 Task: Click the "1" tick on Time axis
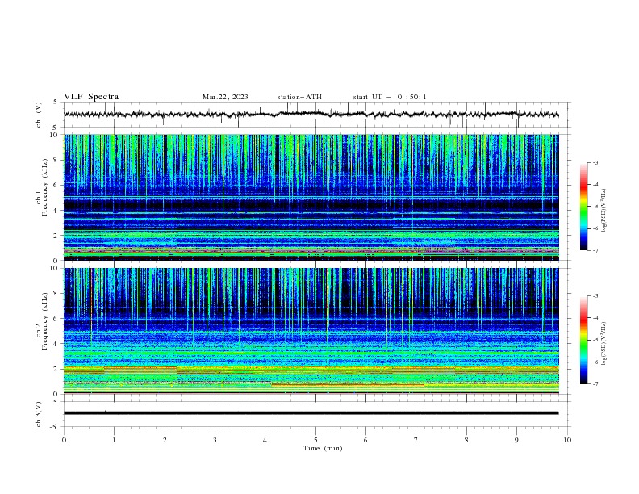114,440
